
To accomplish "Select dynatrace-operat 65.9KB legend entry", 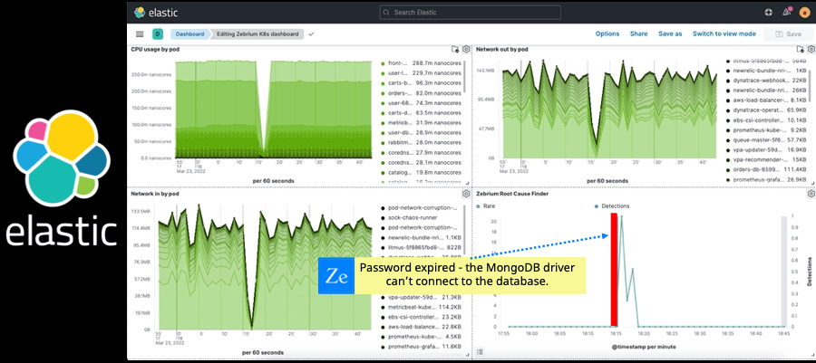I will [x=766, y=110].
